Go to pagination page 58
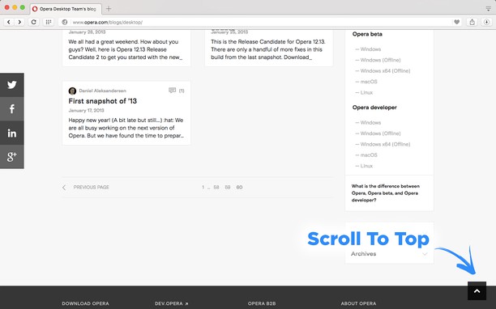 pos(216,187)
